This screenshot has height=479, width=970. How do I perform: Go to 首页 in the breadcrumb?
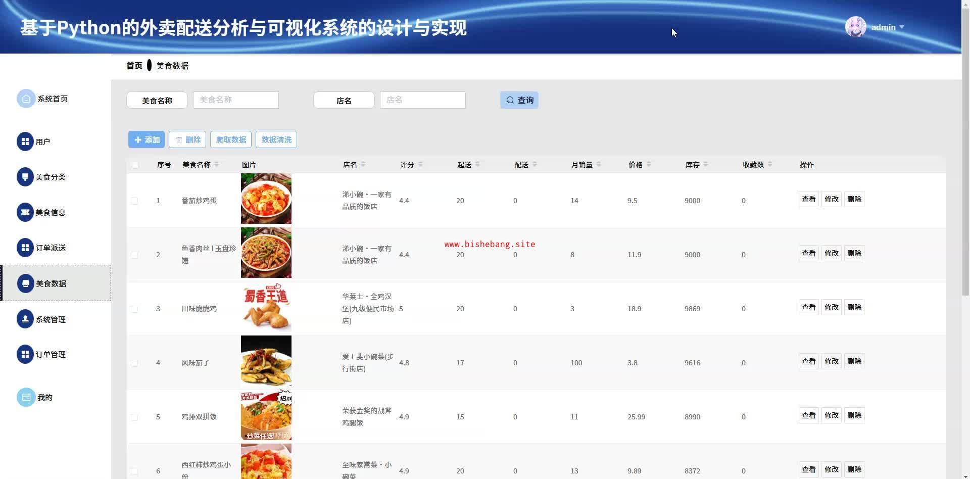(134, 66)
